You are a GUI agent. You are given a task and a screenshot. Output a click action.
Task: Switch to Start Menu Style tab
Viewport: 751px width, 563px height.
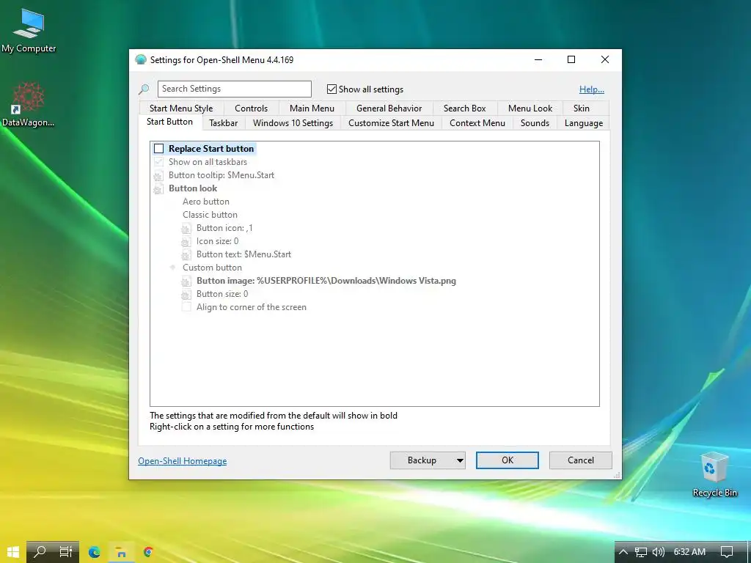(x=181, y=108)
